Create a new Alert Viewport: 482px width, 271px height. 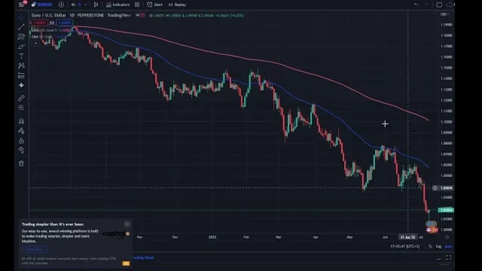pos(155,5)
